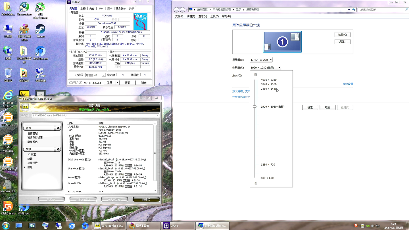Viewport: 409px width, 230px height.
Task: Open the 显示器 HD TO USB dropdown
Action: 261,60
